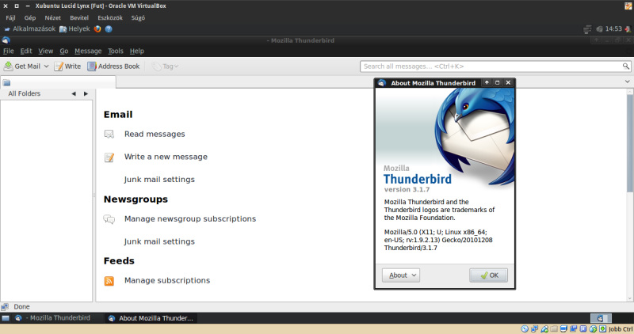Click Manage newsgroup subscriptions link
The image size is (634, 334).
point(190,219)
